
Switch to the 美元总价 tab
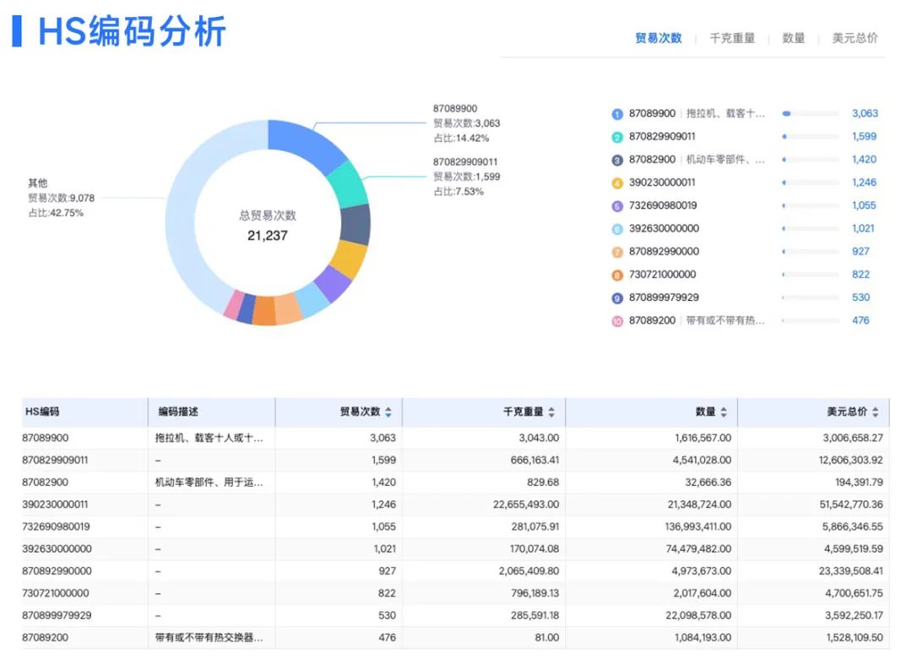pos(855,38)
